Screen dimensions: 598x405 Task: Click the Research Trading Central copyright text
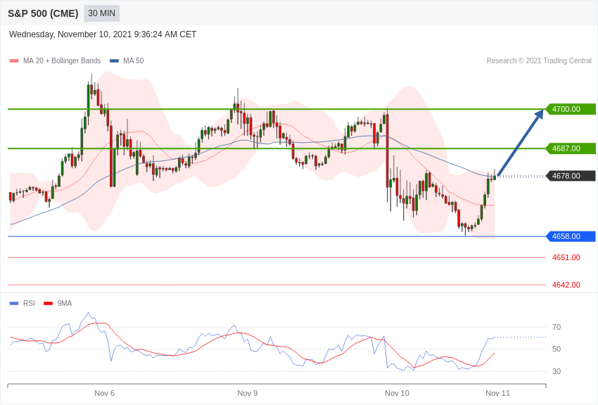539,60
